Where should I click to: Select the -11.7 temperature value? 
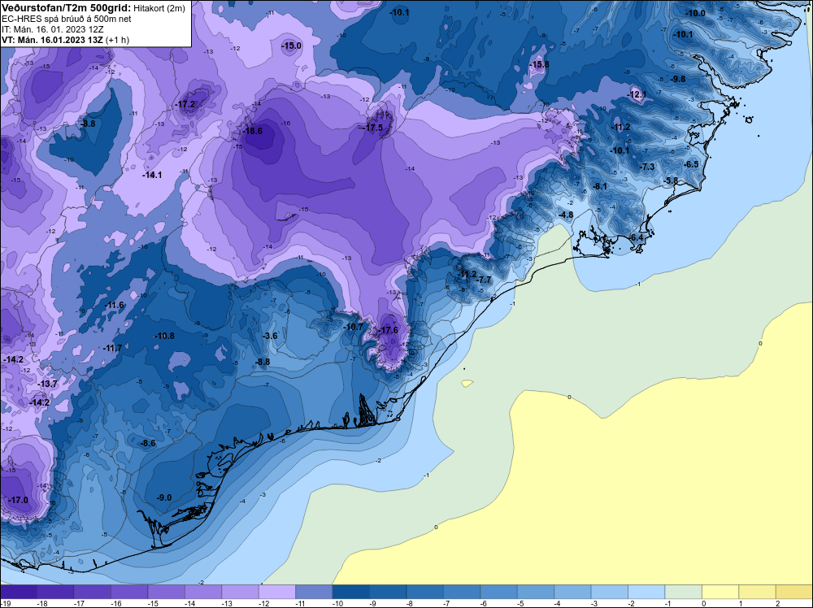112,348
